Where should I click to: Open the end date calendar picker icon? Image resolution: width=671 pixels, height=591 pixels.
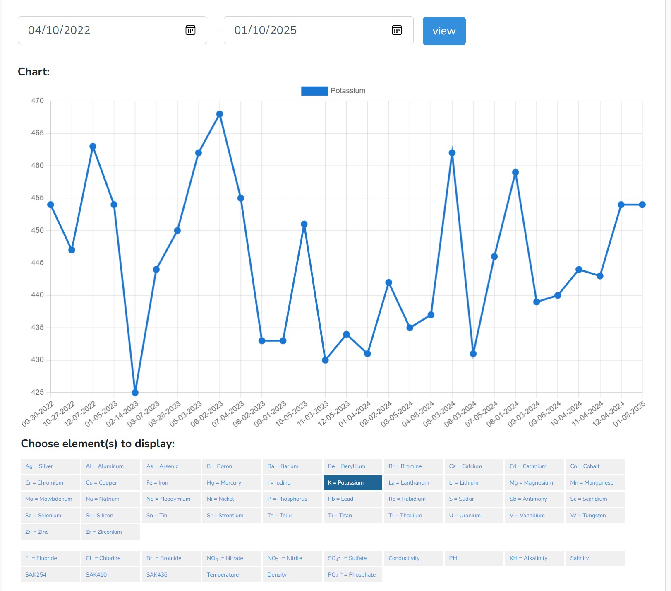(x=396, y=30)
